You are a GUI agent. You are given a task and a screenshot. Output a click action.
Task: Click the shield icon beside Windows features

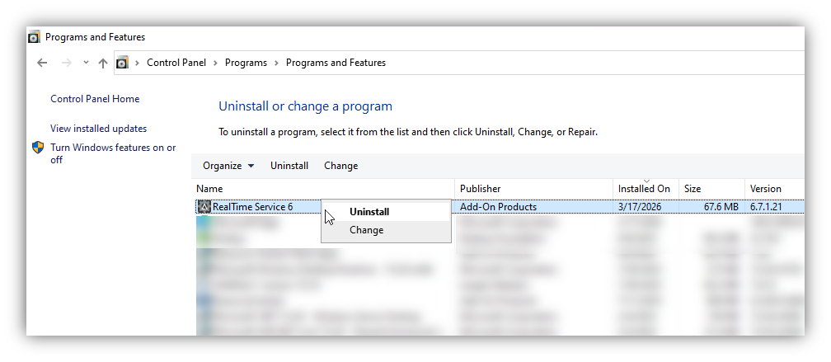pyautogui.click(x=38, y=148)
